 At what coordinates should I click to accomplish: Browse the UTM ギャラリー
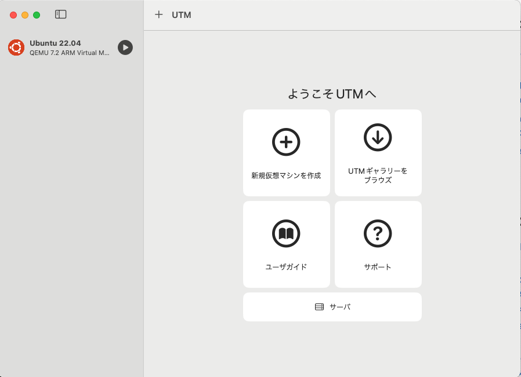point(378,152)
